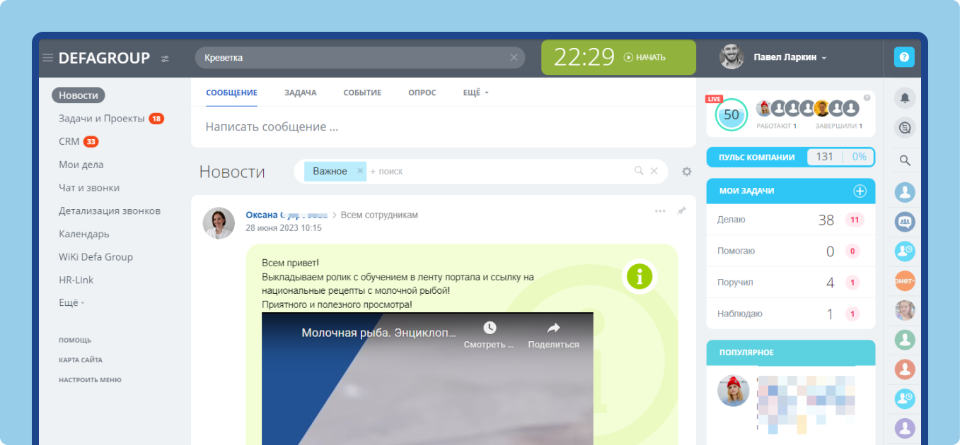Switch to the ОПРОС tab
960x445 pixels.
(x=422, y=93)
